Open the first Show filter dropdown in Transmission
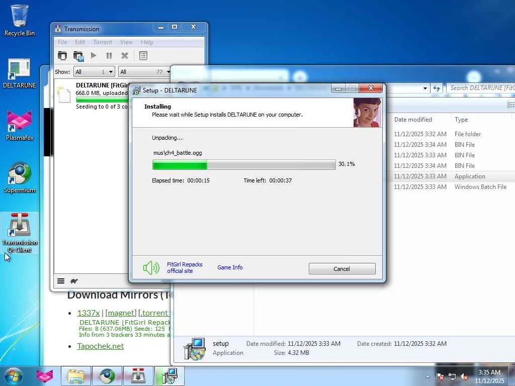 94,71
